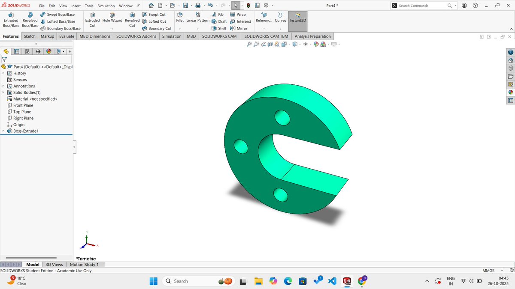This screenshot has height=289, width=515.
Task: Use the Intersect tool
Action: [240, 21]
